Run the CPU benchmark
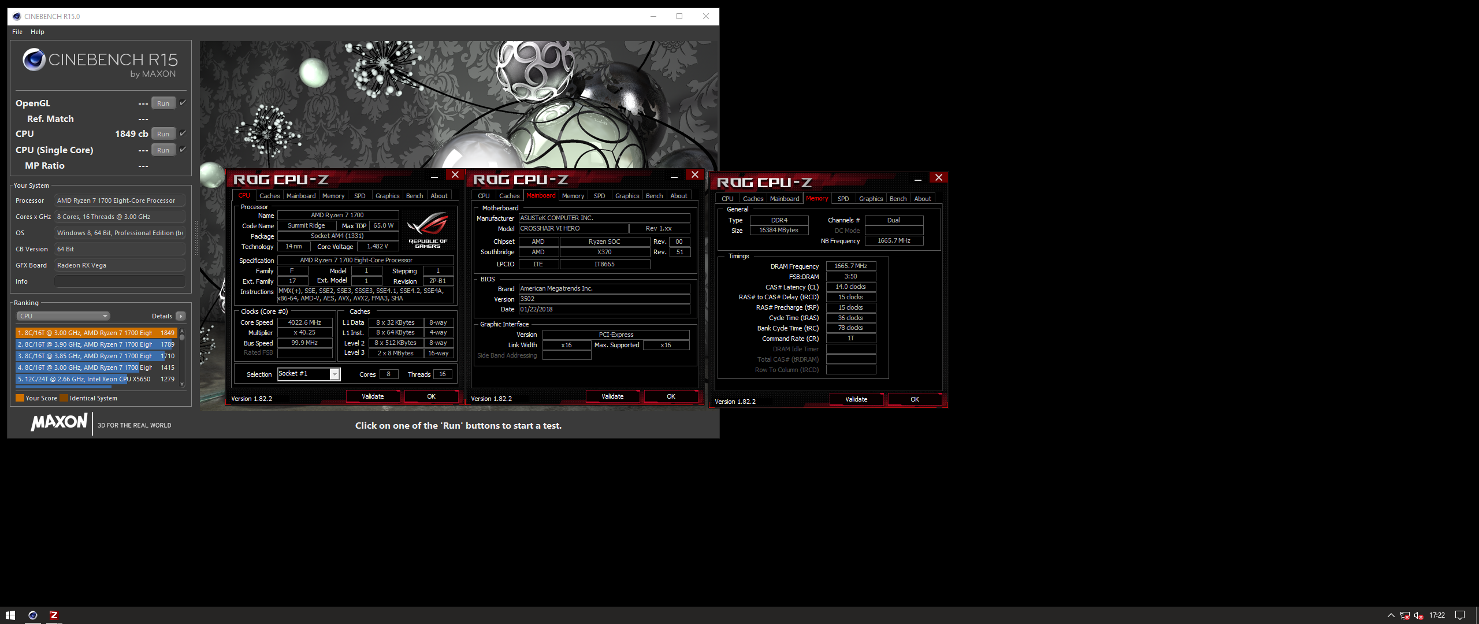 pyautogui.click(x=163, y=134)
